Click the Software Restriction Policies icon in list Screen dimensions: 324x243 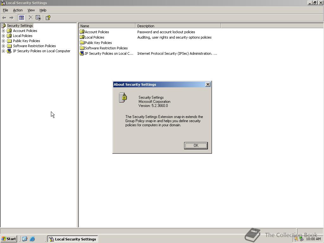tap(82, 48)
